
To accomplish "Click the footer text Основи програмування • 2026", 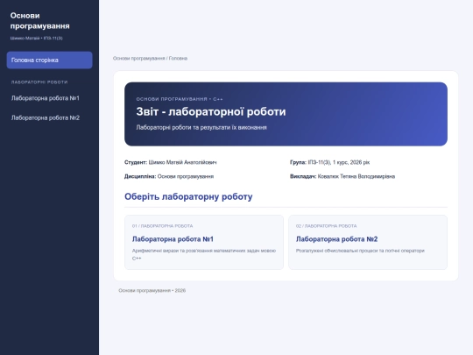I will [x=152, y=290].
